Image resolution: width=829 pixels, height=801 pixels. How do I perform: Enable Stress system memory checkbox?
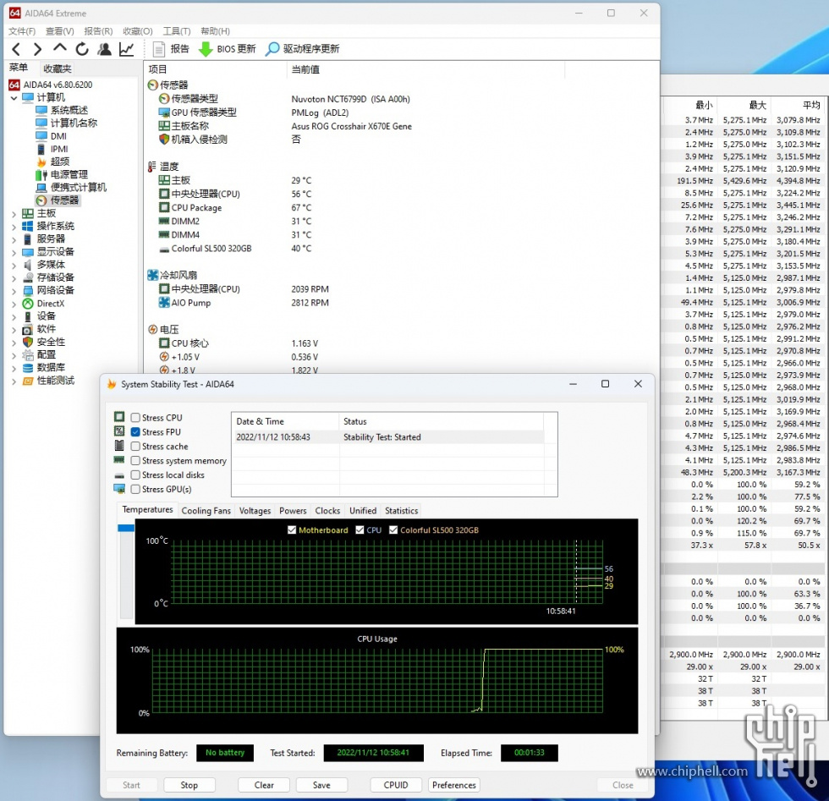coord(136,461)
